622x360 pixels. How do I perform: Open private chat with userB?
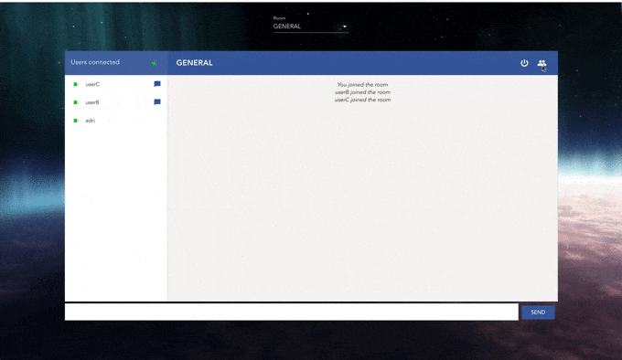tap(157, 102)
